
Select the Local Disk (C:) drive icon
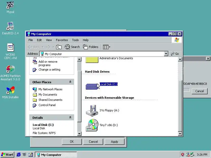(x=92, y=86)
